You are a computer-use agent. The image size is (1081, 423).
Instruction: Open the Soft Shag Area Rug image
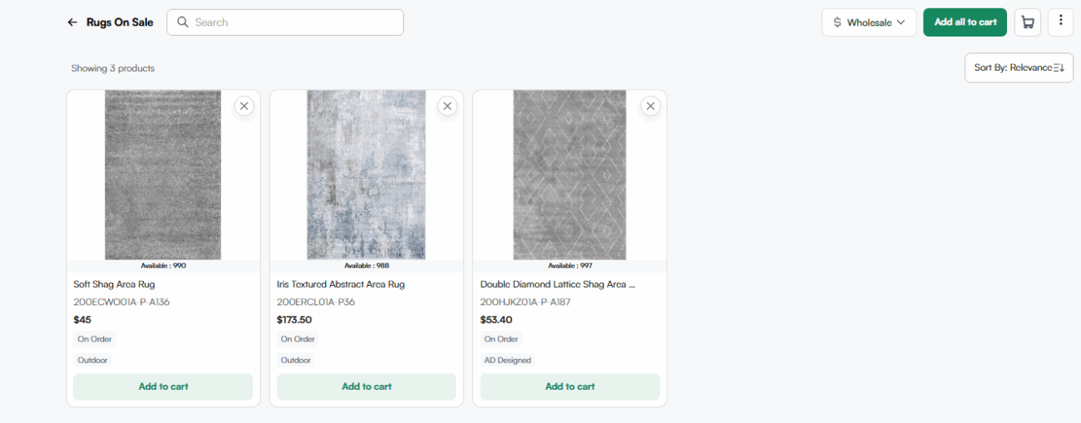point(163,175)
